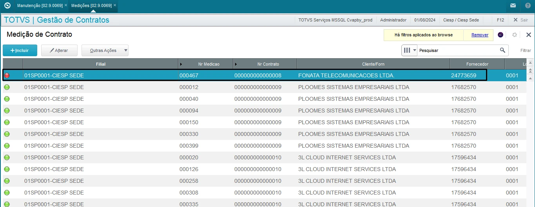Screen dimensions: 535x207
Task: Expand the Outras Ações dropdown
Action: [125, 50]
